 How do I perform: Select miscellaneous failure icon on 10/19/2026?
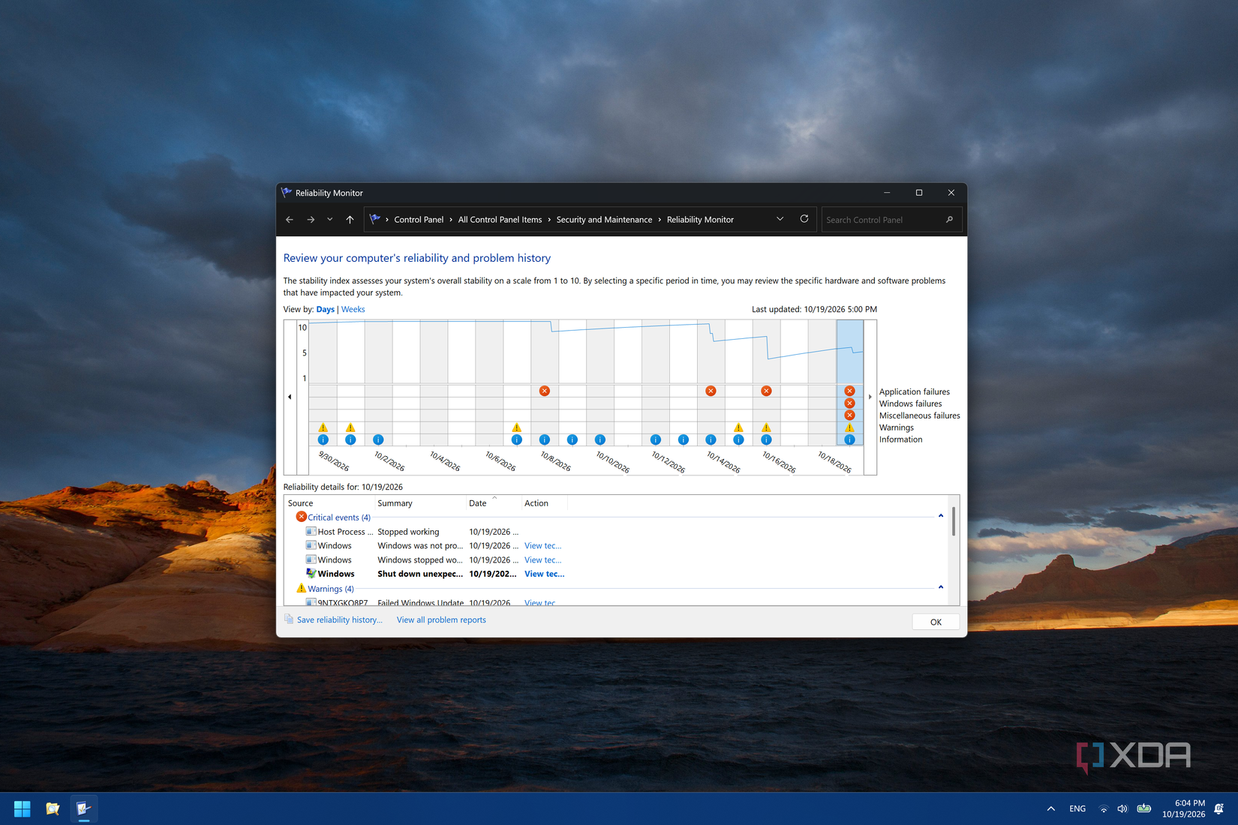tap(849, 415)
